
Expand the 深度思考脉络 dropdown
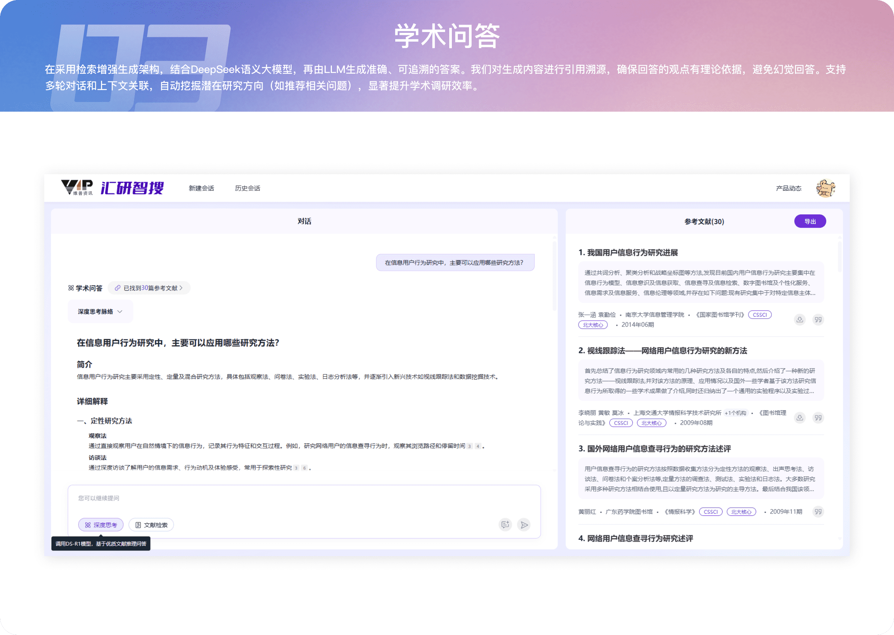(100, 312)
